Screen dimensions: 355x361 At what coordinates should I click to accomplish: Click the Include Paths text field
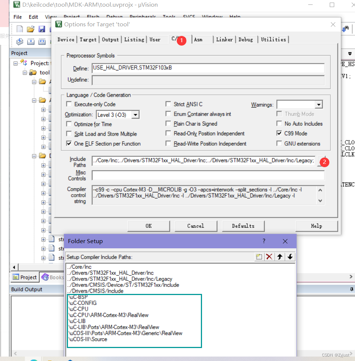click(203, 160)
